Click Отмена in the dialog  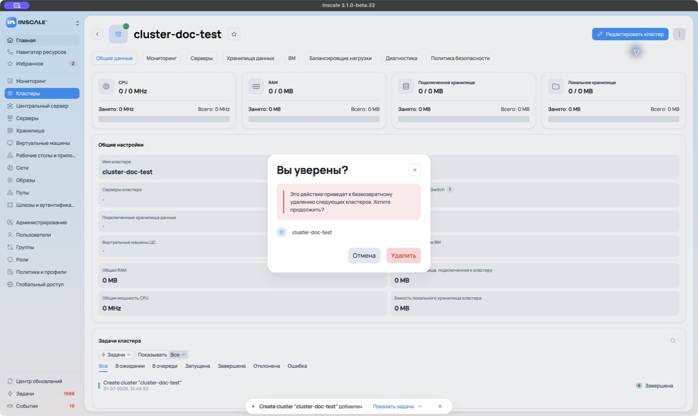point(364,256)
